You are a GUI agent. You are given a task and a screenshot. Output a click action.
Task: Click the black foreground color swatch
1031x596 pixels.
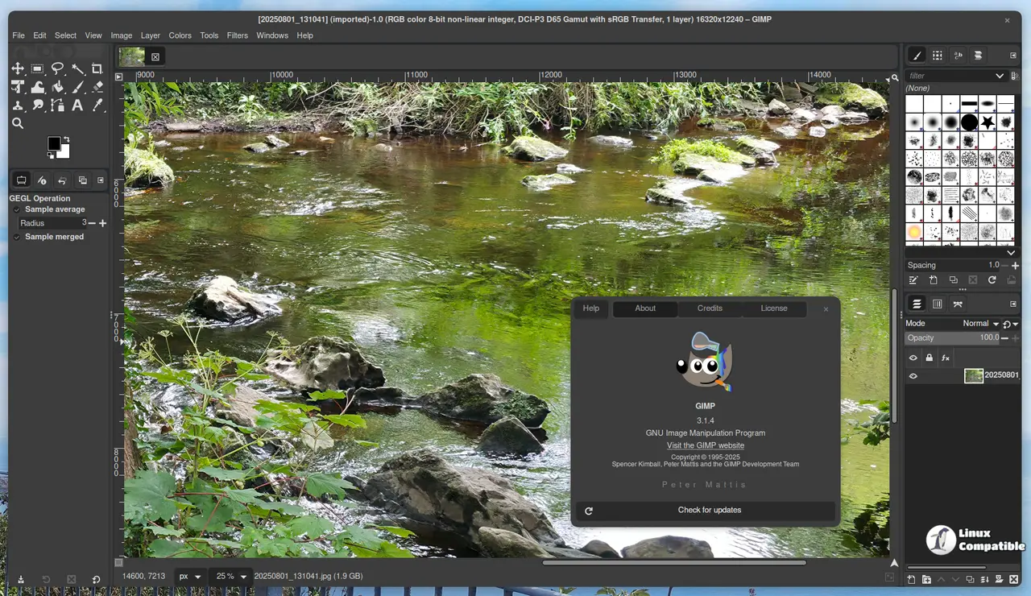[x=54, y=143]
